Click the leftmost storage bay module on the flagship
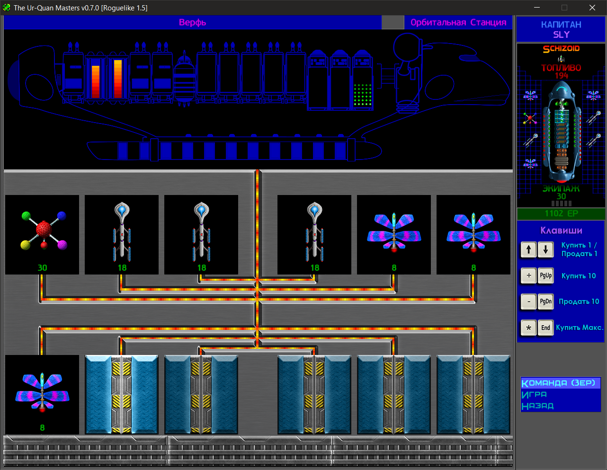607x470 pixels. [x=73, y=72]
